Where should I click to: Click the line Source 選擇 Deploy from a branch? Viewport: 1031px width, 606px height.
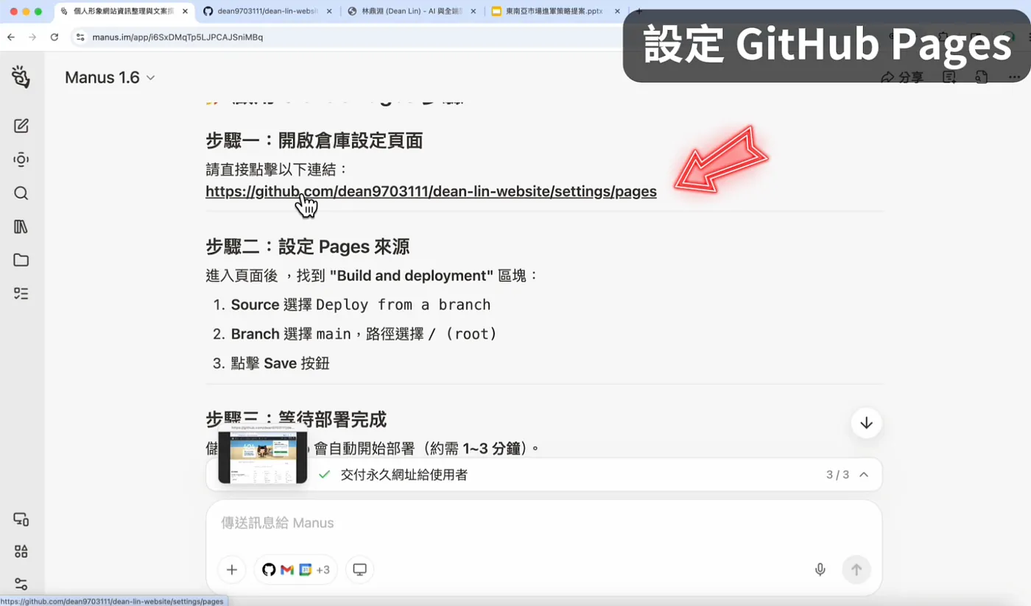pyautogui.click(x=361, y=304)
